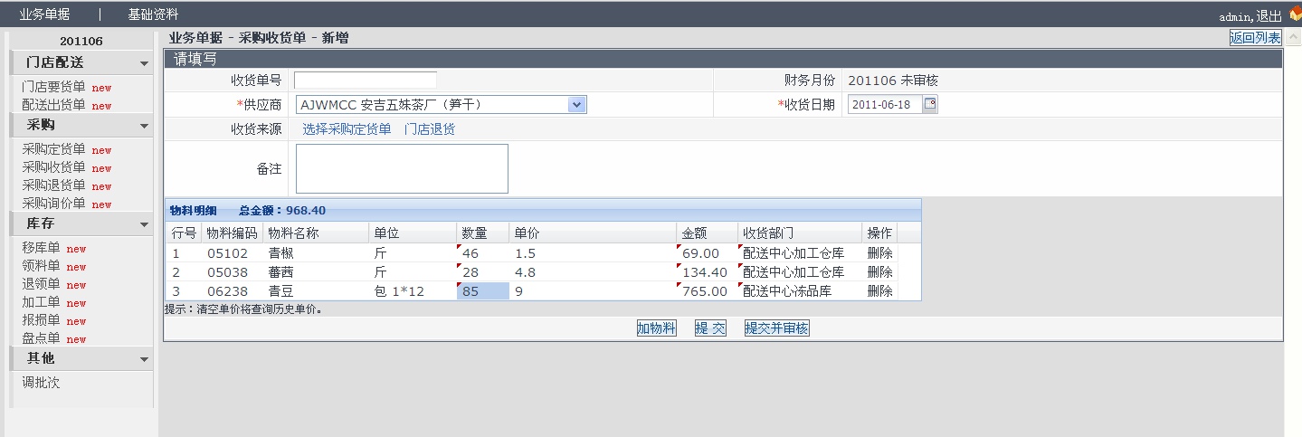Open 盘点单 in sidebar
Viewport: 1302px width, 437px height.
[41, 338]
